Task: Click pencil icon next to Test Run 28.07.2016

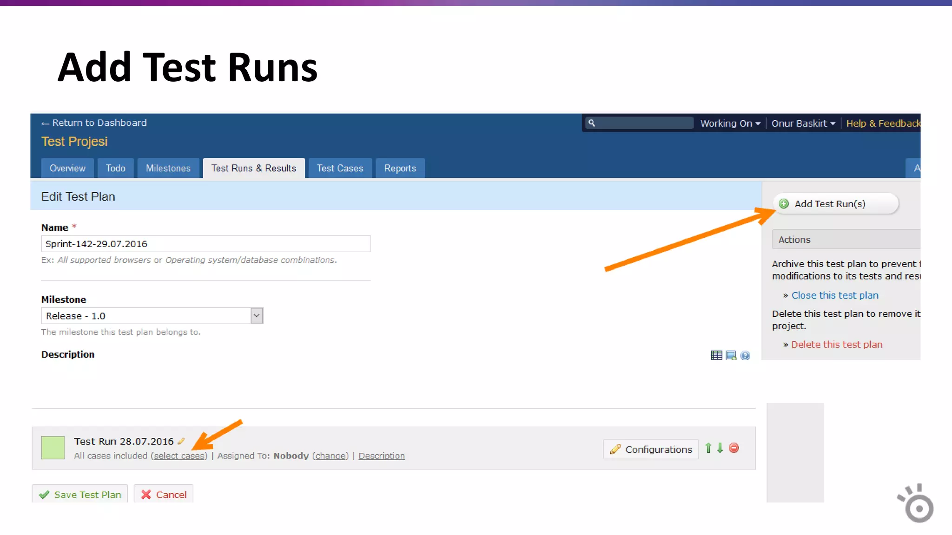Action: tap(181, 441)
